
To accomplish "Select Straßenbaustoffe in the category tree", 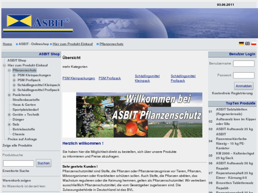I will pos(26,100).
